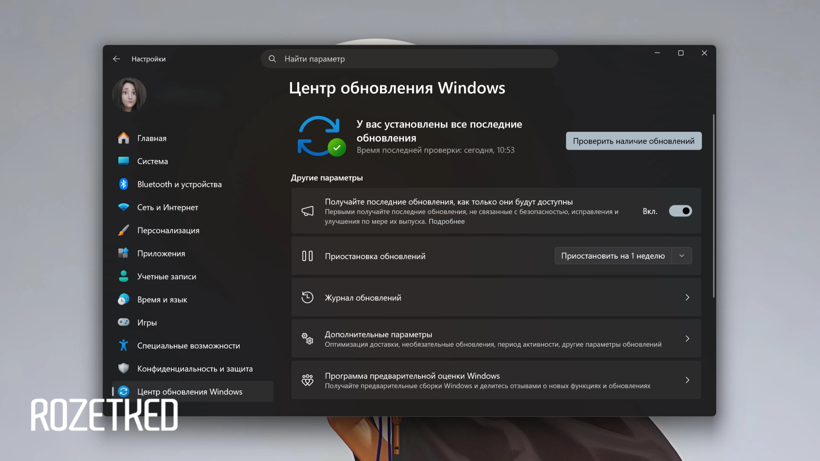Select the Bluetooth и устройства icon
The height and width of the screenshot is (461, 820).
click(x=124, y=184)
